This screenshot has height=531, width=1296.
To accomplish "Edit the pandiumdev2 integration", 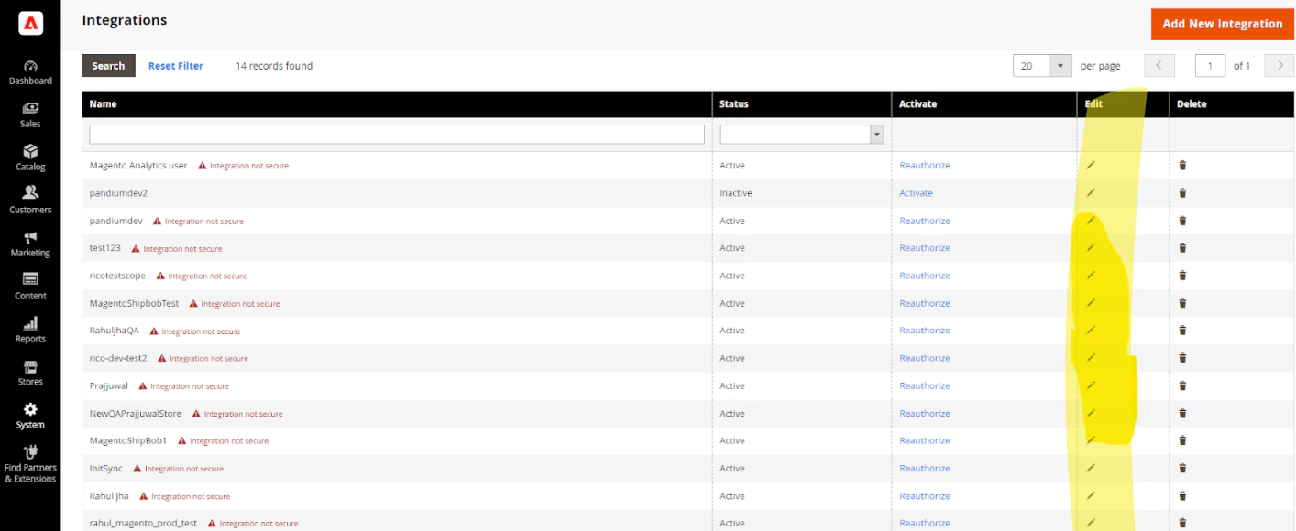I will point(1091,193).
